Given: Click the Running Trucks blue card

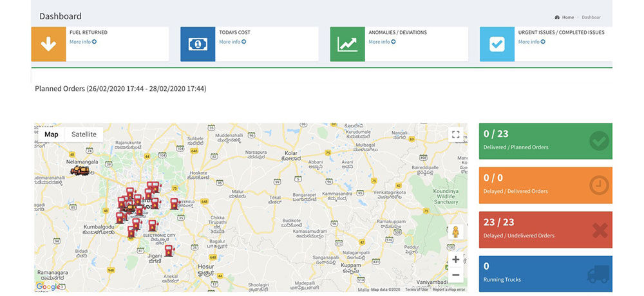Looking at the screenshot, I should click(545, 273).
